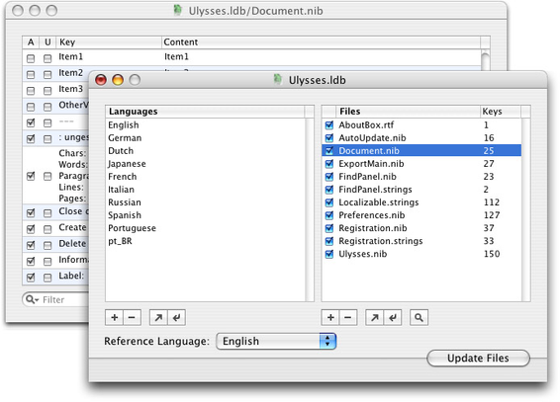The image size is (560, 402).
Task: Minimize the Ulysses.ldb window with the yellow button
Action: click(118, 80)
